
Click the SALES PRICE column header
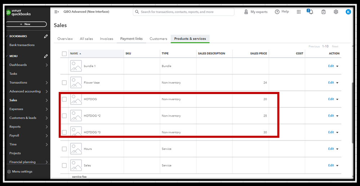tap(258, 54)
